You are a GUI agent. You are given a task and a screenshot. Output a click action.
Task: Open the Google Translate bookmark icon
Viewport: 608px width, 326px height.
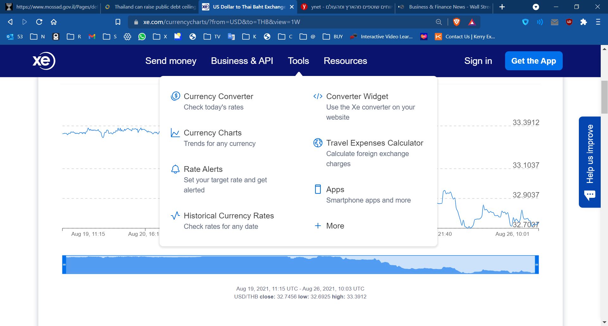tap(231, 36)
